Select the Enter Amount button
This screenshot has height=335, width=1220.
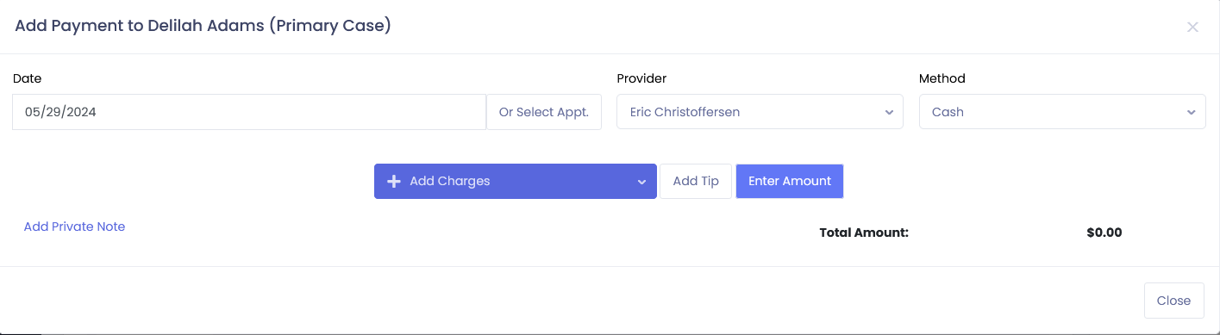pyautogui.click(x=790, y=182)
